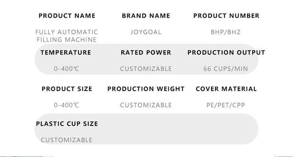This screenshot has height=157, width=293.
Task: Click the PE/PET/CPP material value
Action: click(225, 105)
